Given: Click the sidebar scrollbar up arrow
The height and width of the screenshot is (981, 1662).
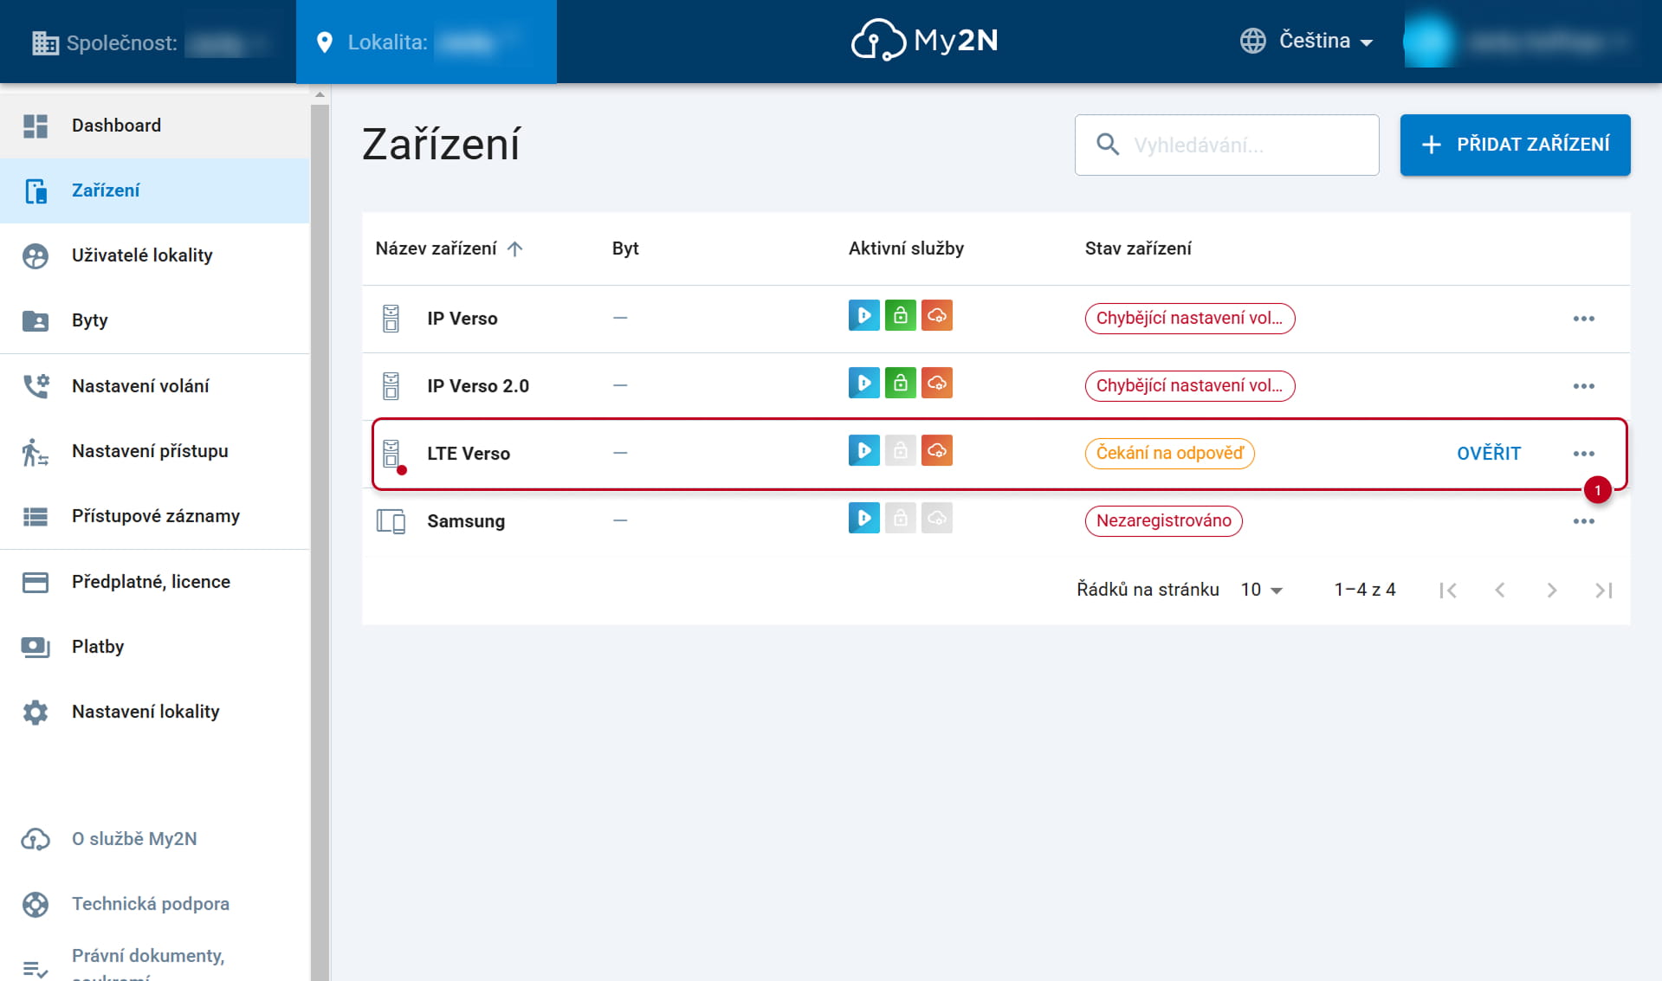Looking at the screenshot, I should point(320,94).
